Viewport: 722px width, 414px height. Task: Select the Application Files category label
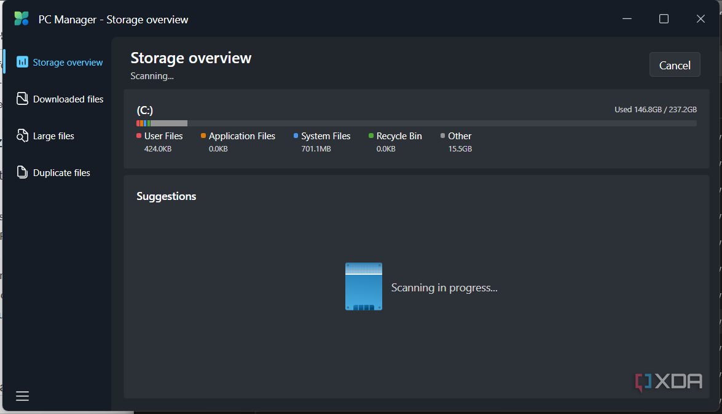(x=241, y=136)
